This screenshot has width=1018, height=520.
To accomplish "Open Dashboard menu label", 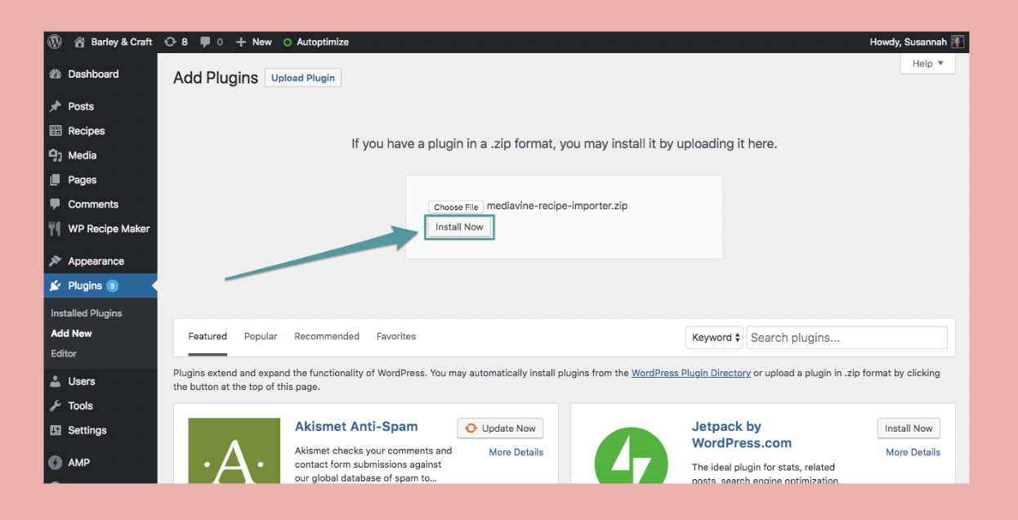I will tap(93, 74).
